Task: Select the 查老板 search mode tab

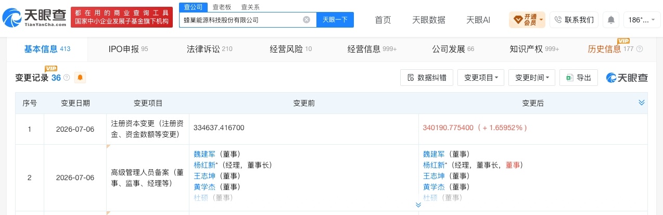Action: click(222, 7)
